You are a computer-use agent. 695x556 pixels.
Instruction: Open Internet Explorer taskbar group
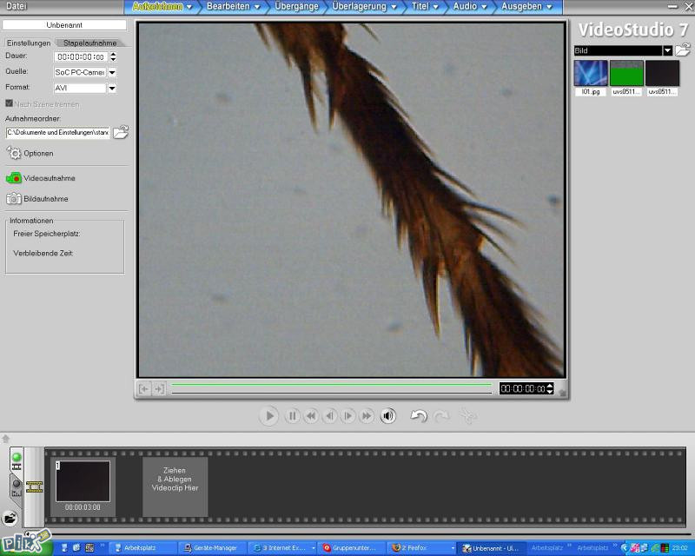tap(281, 548)
